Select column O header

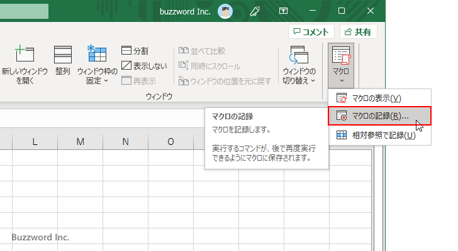170,142
